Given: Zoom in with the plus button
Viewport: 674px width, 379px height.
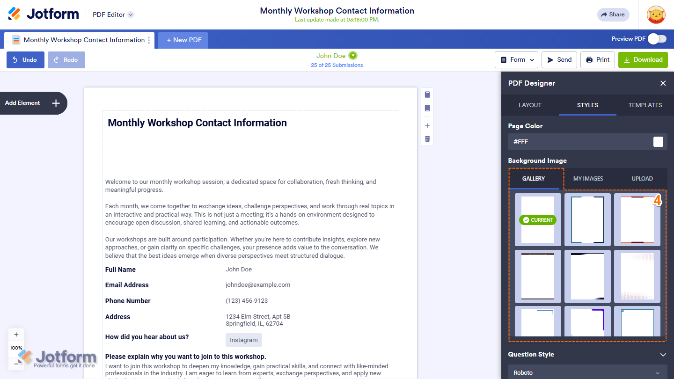Looking at the screenshot, I should [16, 335].
